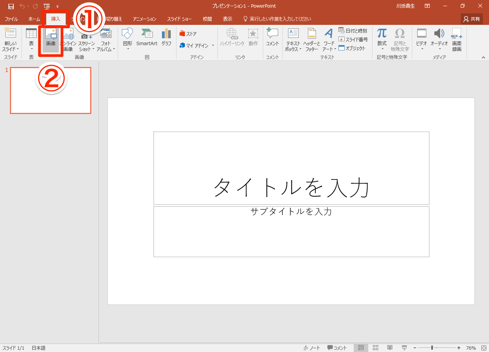Open Ribbon Display Options icon
This screenshot has width=489, height=352.
[x=427, y=6]
